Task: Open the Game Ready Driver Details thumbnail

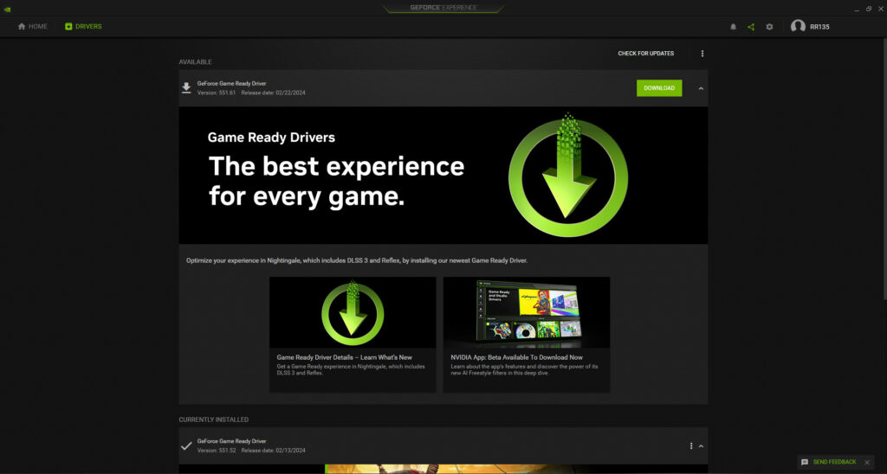Action: point(353,312)
